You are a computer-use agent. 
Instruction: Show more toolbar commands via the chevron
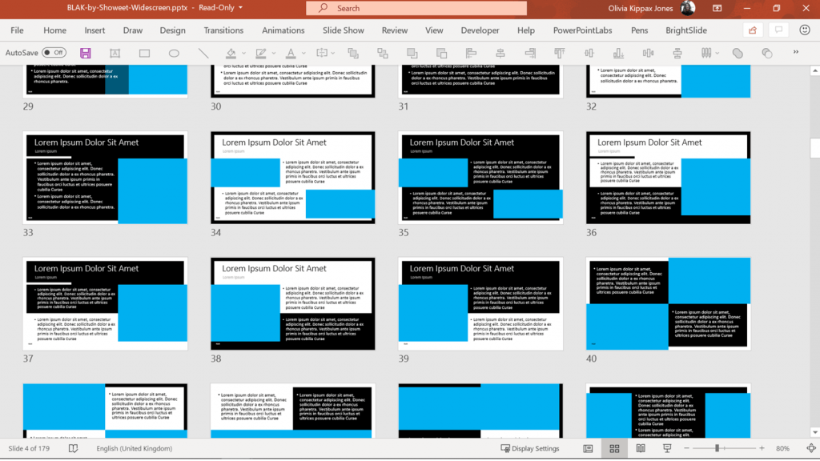[x=795, y=52]
